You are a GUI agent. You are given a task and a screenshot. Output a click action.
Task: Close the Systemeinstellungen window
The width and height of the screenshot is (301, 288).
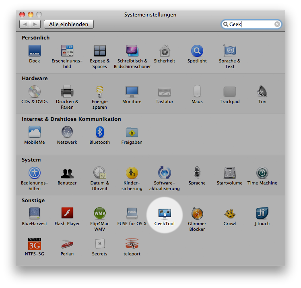22,15
